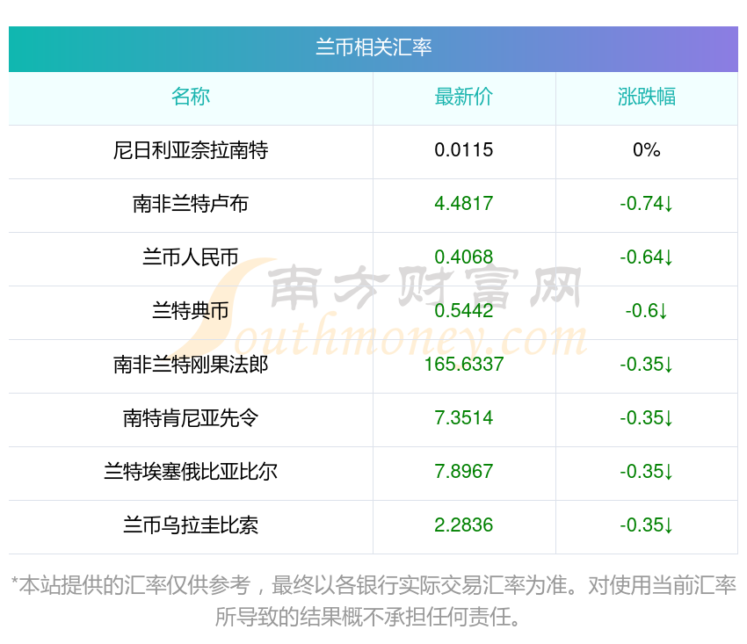Click the price 0.0115

pyautogui.click(x=463, y=150)
